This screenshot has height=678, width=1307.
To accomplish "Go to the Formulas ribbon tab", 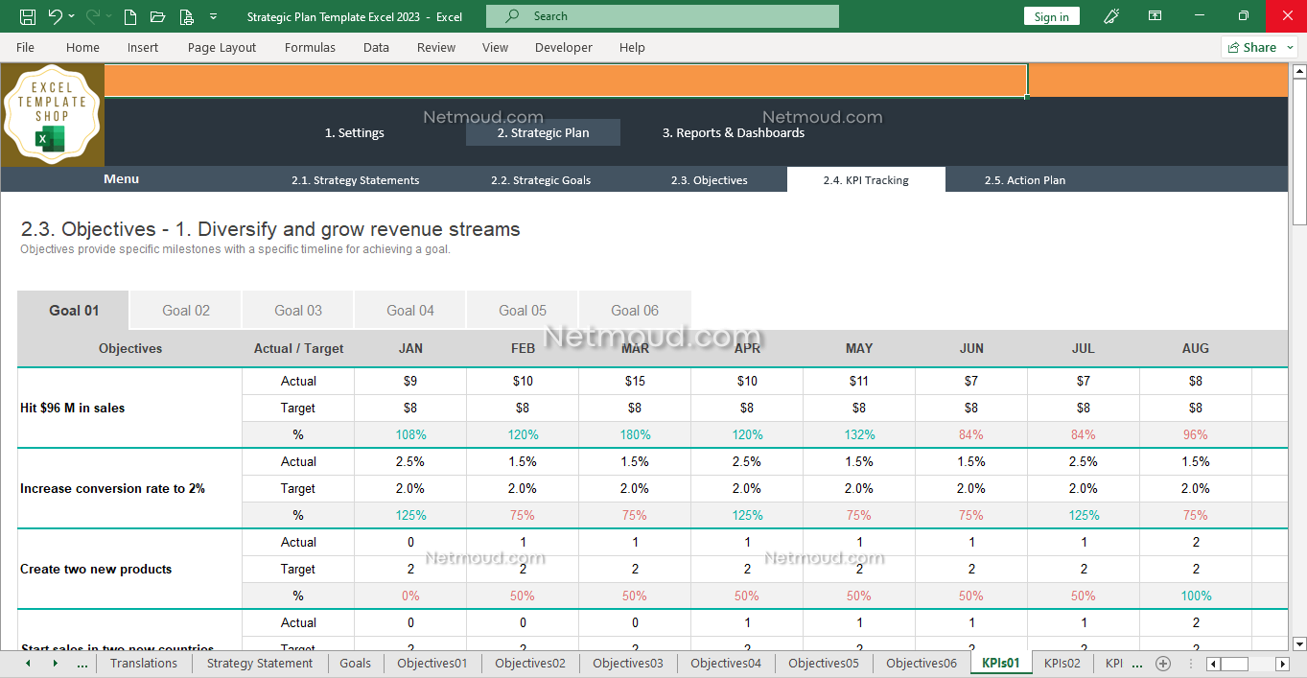I will coord(310,48).
